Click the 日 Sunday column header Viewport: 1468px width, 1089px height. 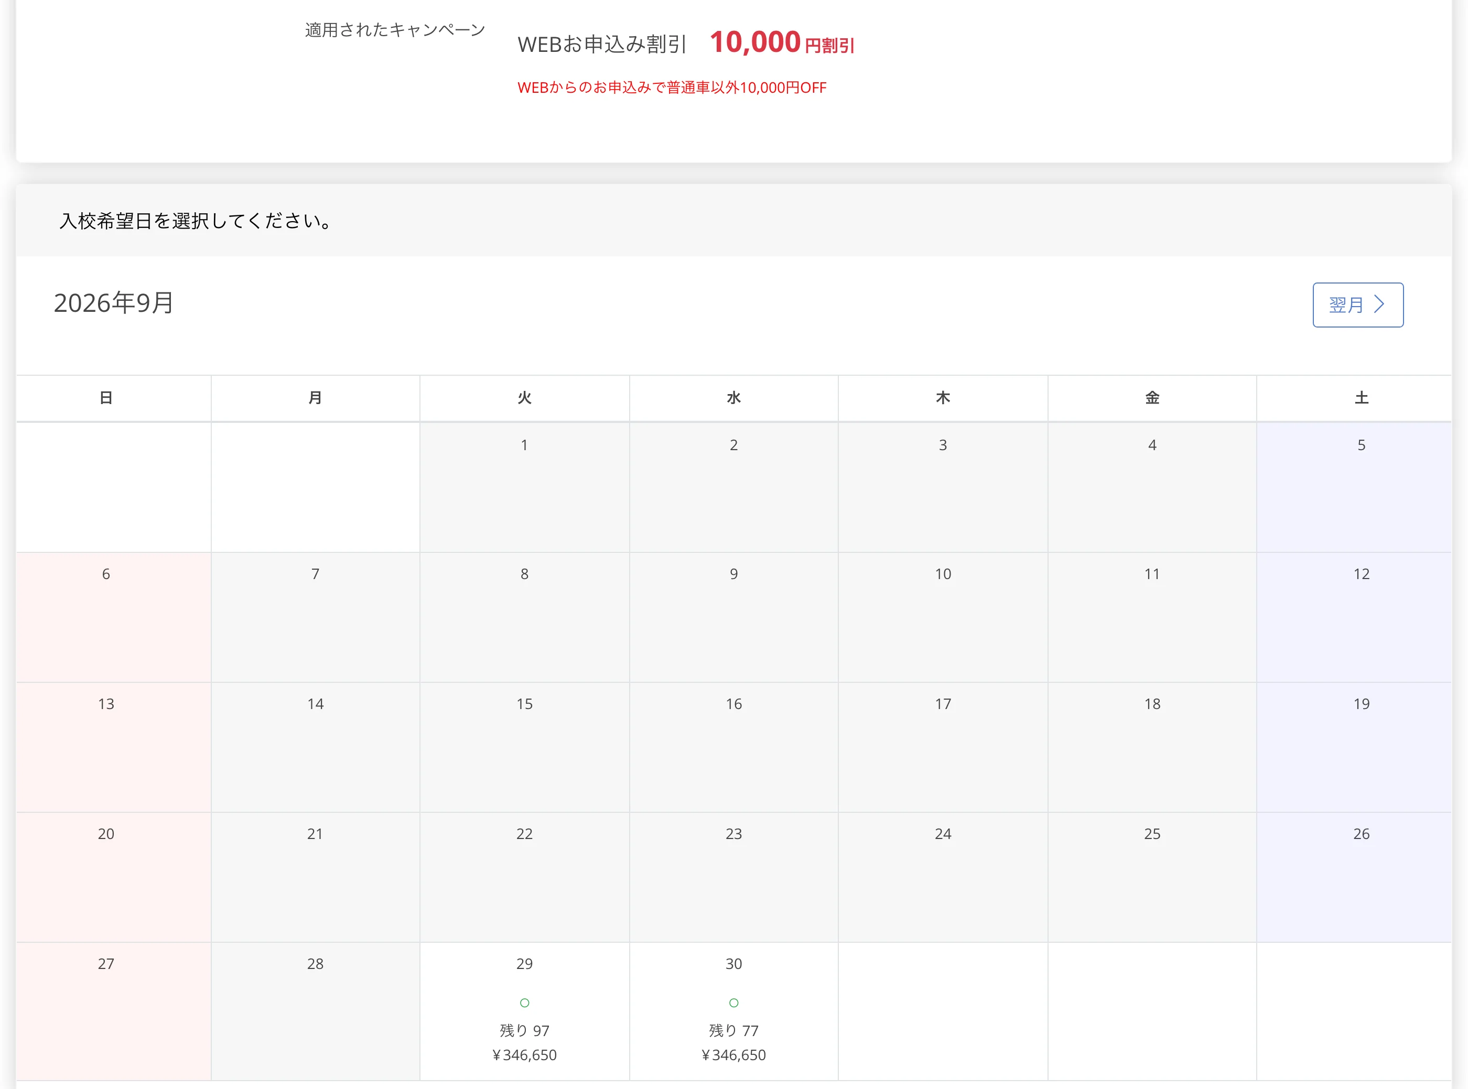point(105,397)
